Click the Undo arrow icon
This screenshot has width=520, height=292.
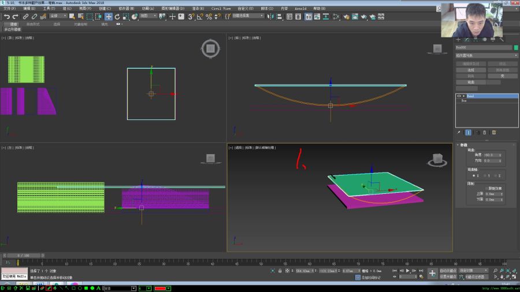coord(6,17)
